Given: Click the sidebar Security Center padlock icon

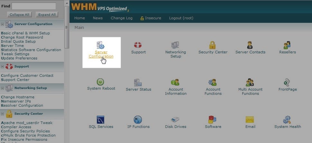Looking at the screenshot, I should point(9,113).
